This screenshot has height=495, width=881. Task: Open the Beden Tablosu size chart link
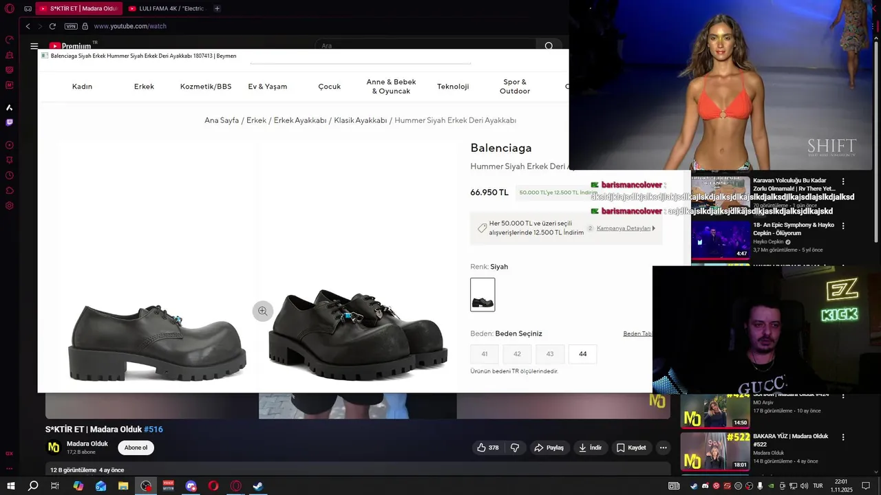tap(638, 334)
